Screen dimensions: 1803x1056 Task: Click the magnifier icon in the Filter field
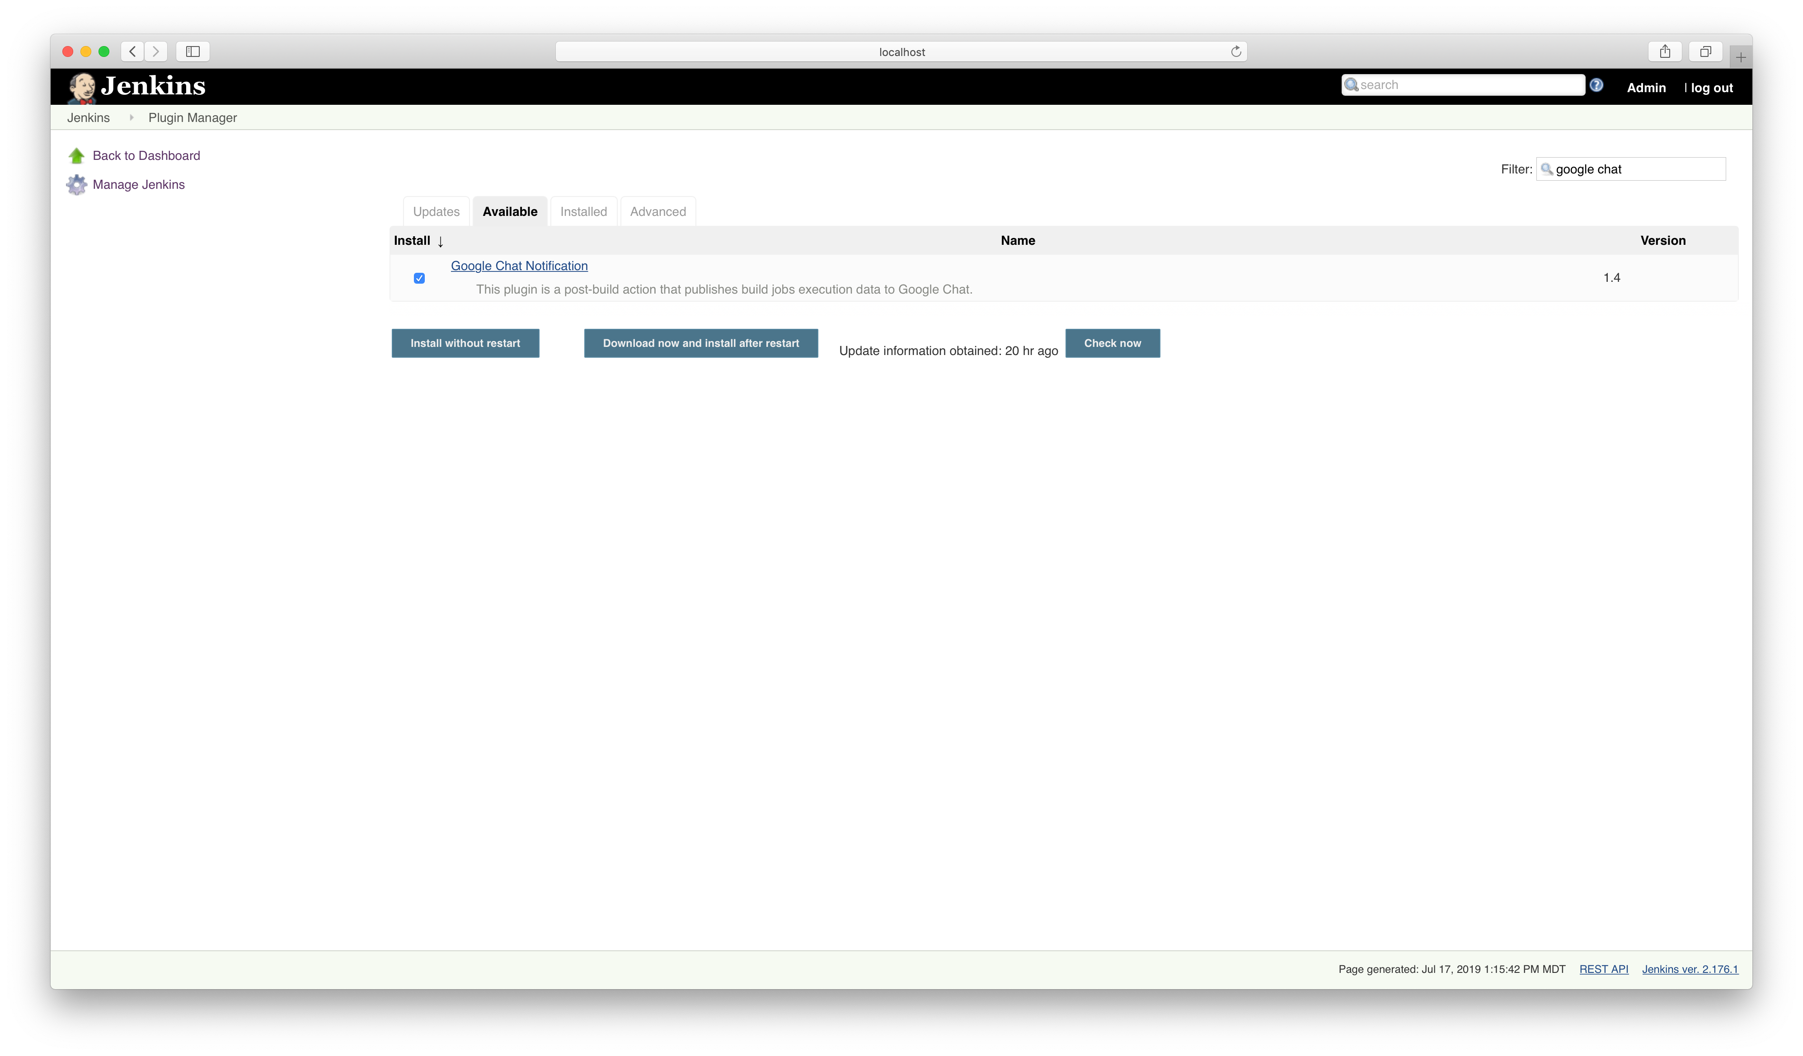[x=1547, y=169]
